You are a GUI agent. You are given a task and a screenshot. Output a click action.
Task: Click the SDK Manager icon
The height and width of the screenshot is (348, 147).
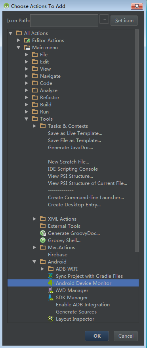click(x=51, y=297)
